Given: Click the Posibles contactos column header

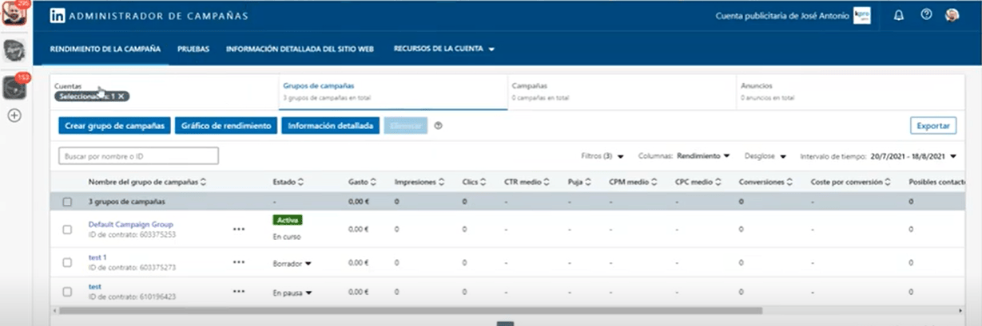Looking at the screenshot, I should click(938, 183).
